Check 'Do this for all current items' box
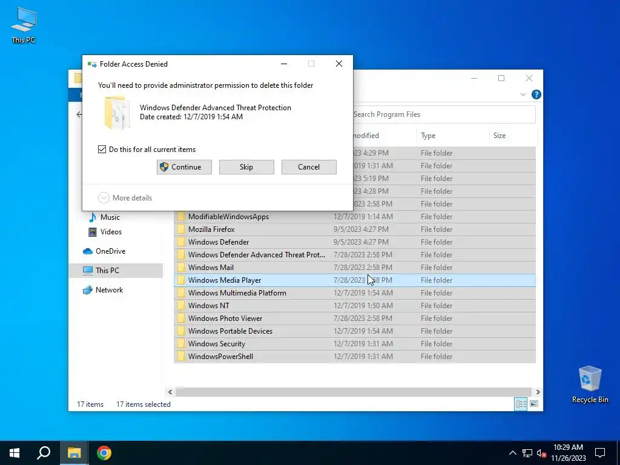This screenshot has width=620, height=465. [x=102, y=150]
